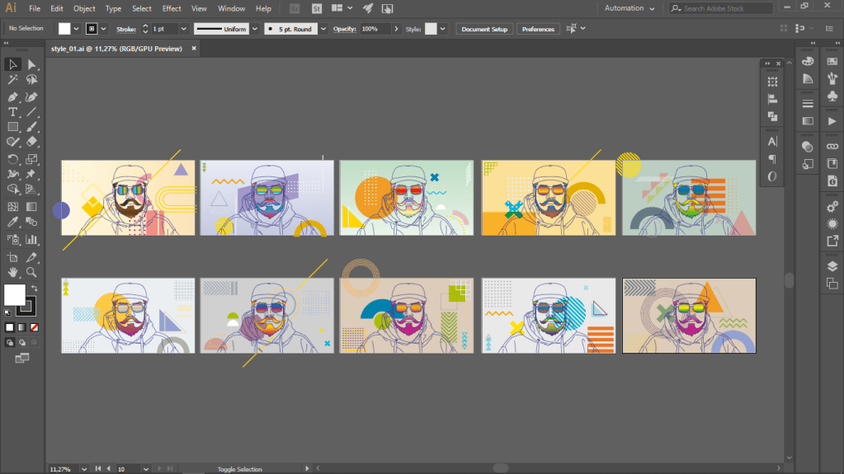Image resolution: width=844 pixels, height=474 pixels.
Task: Select the Pen tool
Action: [13, 97]
